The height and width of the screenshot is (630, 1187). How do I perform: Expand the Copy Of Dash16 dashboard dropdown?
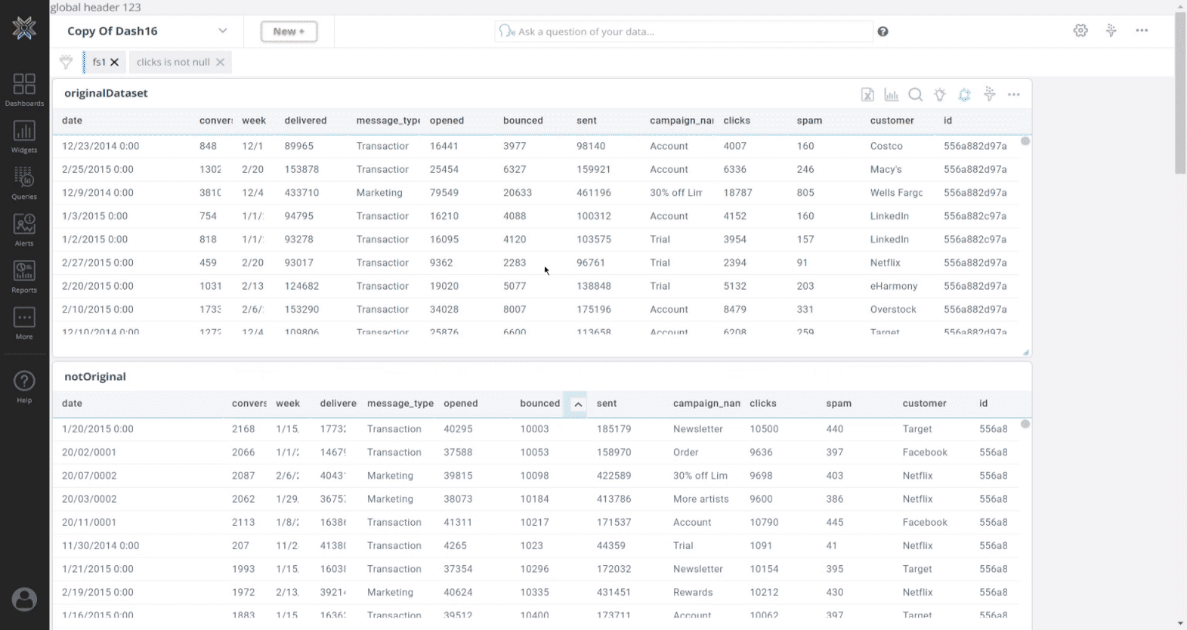pyautogui.click(x=223, y=31)
